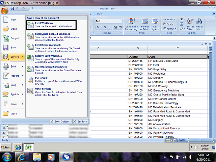The image size is (216, 162).
Task: Select Open in the Office menu
Action: click(13, 29)
